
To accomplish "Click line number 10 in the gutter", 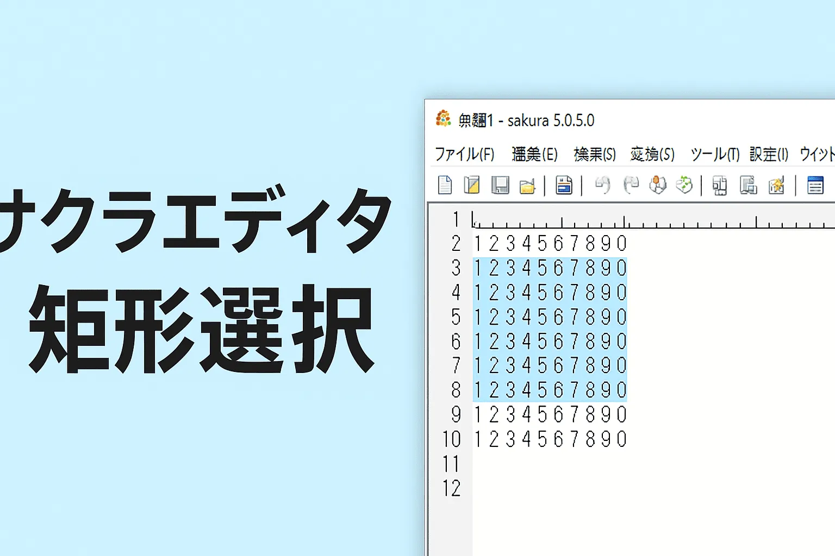I will coord(451,439).
